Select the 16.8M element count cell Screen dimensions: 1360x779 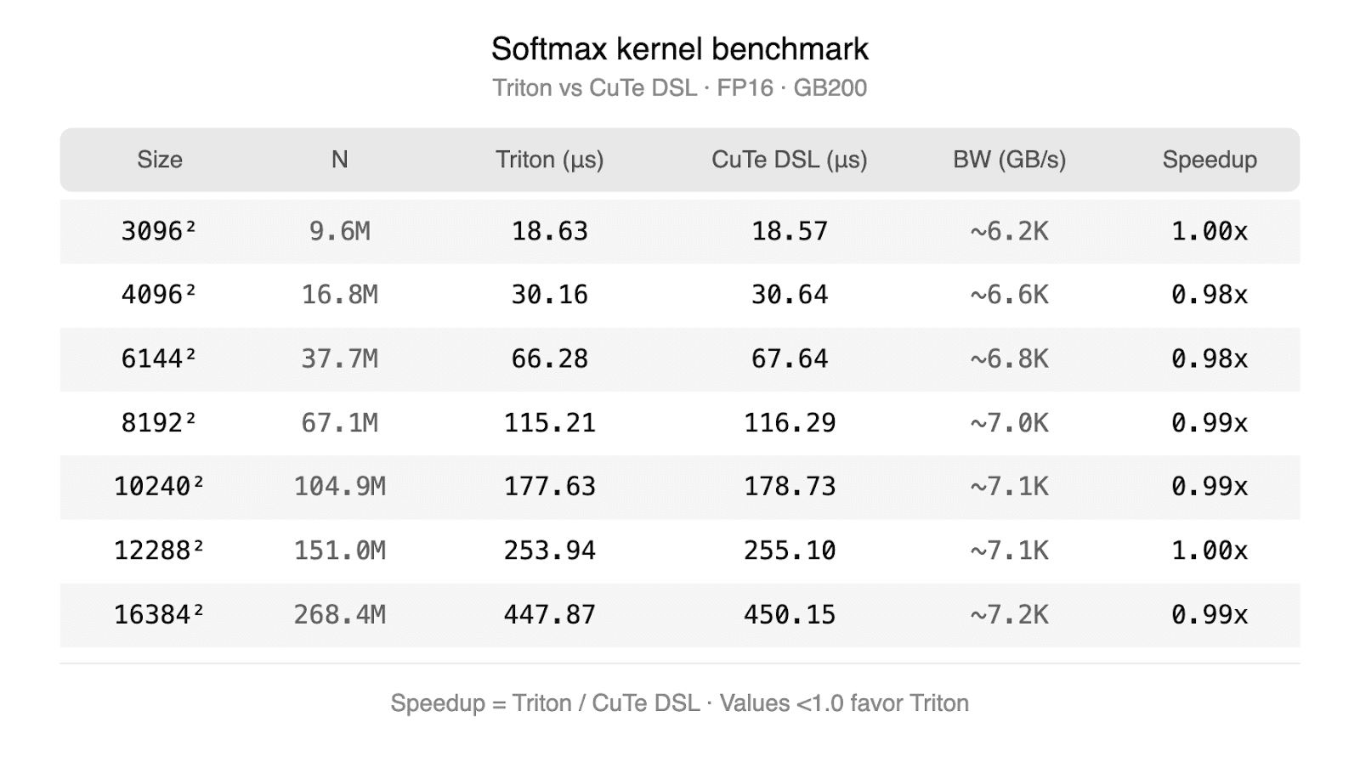pyautogui.click(x=339, y=295)
